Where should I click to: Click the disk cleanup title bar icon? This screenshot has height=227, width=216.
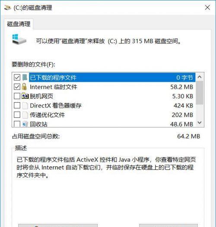click(x=8, y=7)
